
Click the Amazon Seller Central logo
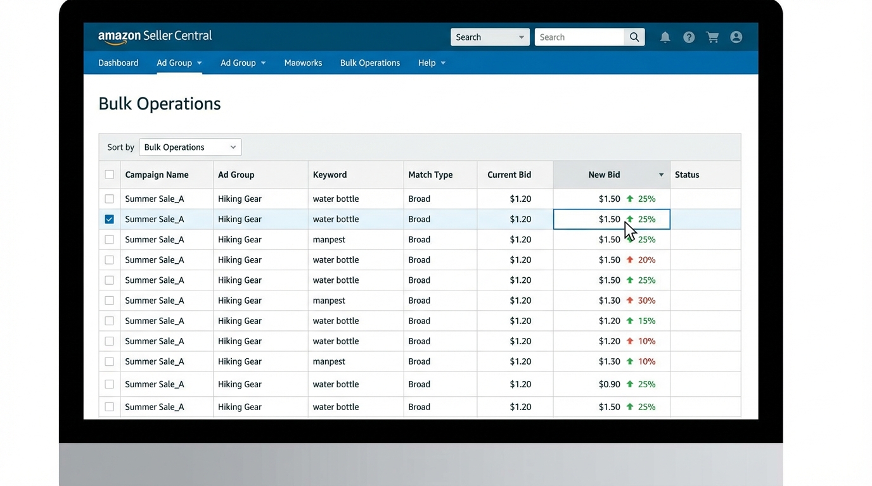click(x=155, y=37)
